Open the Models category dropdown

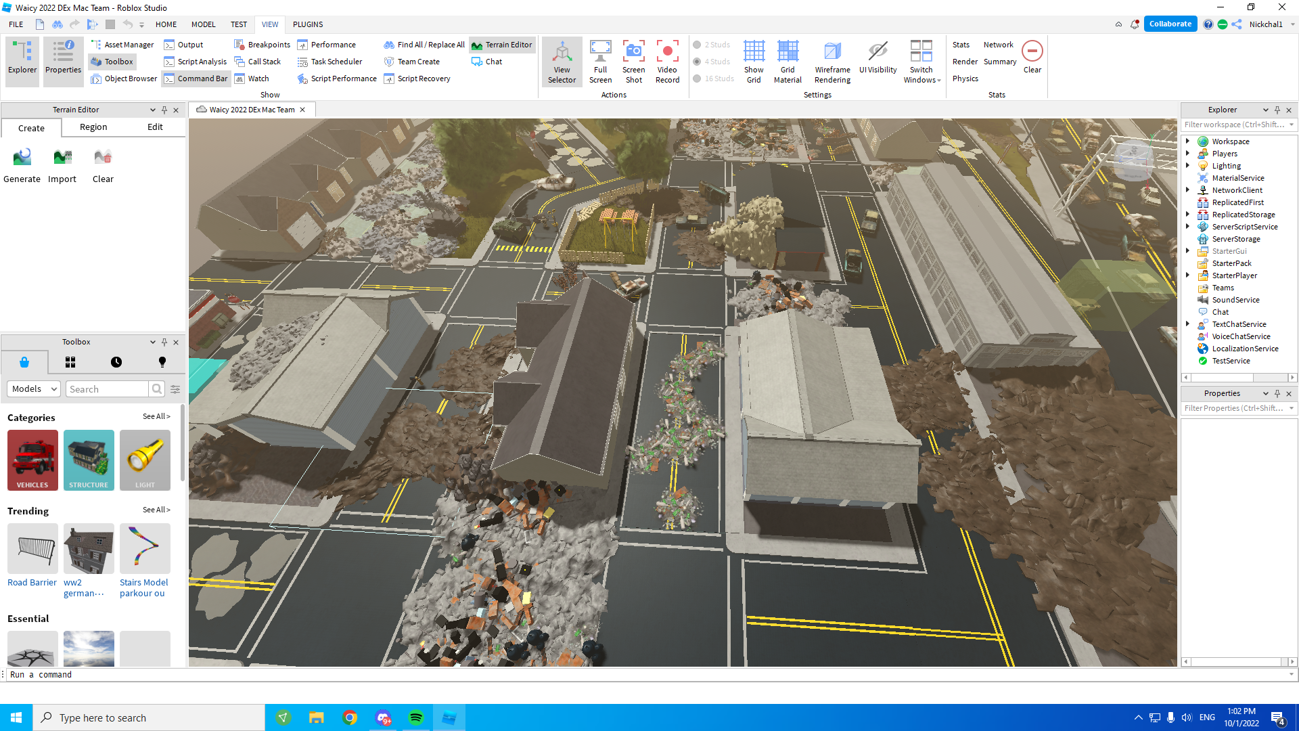tap(34, 389)
